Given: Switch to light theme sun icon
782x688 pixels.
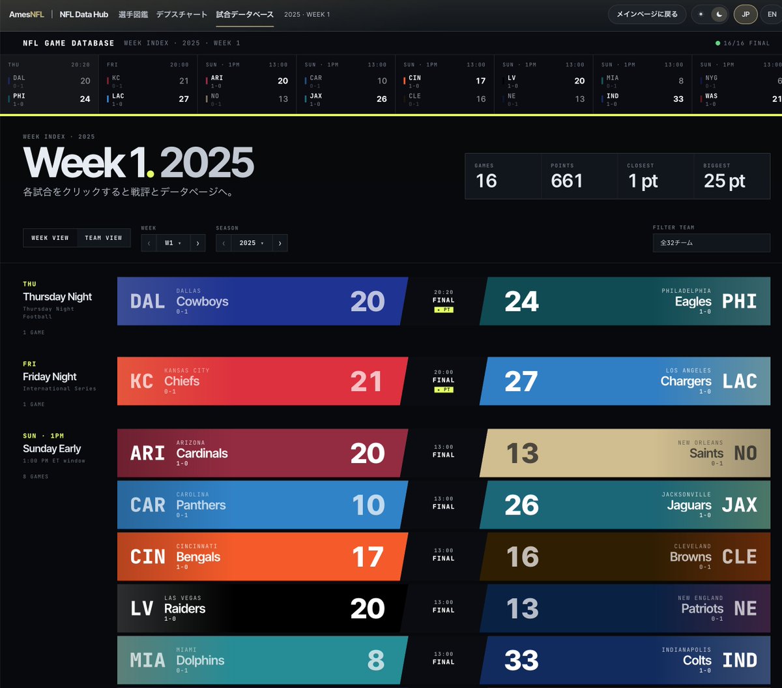Looking at the screenshot, I should coord(701,14).
